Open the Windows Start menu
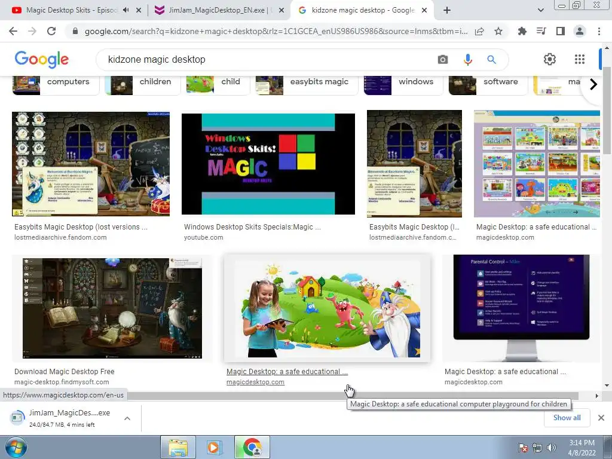 click(x=16, y=447)
